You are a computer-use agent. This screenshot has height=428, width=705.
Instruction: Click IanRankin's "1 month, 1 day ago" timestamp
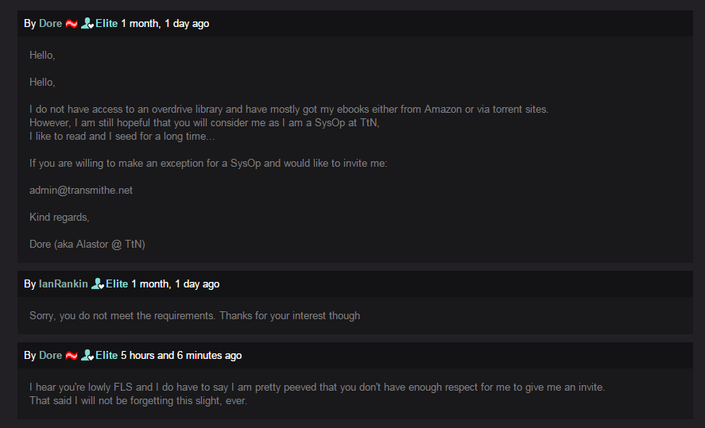click(176, 284)
